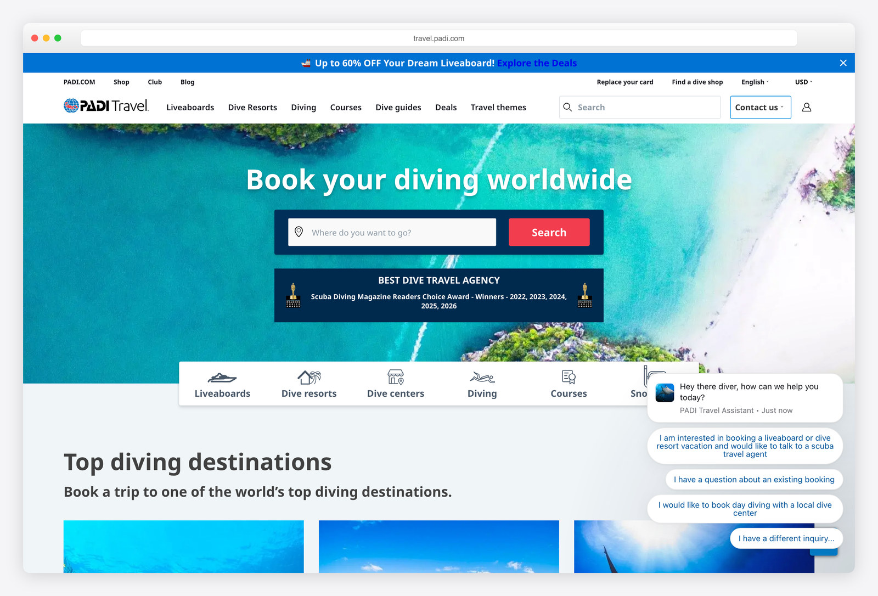Open the Diving nav menu
Image resolution: width=878 pixels, height=596 pixels.
click(303, 108)
